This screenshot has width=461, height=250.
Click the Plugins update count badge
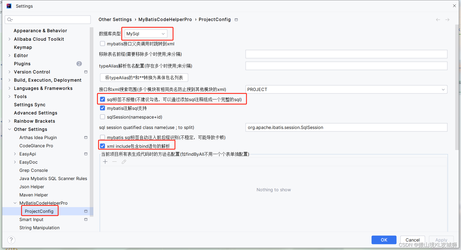tap(79, 64)
